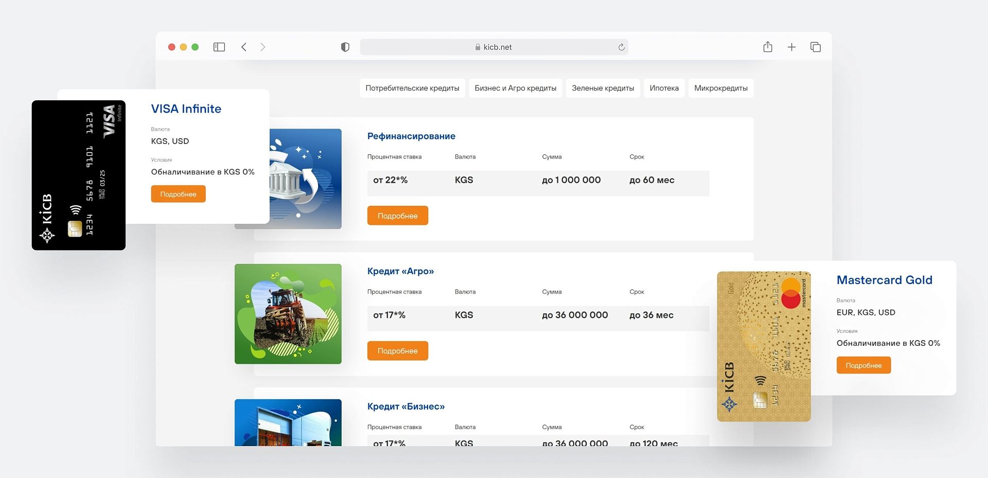Switch to Бизнес и Агро кредиты tab

[515, 88]
